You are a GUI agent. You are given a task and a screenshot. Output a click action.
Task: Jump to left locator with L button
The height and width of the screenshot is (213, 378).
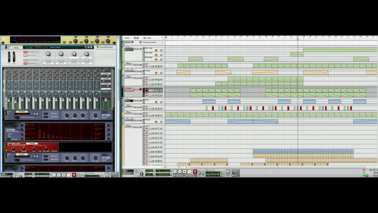223,172
